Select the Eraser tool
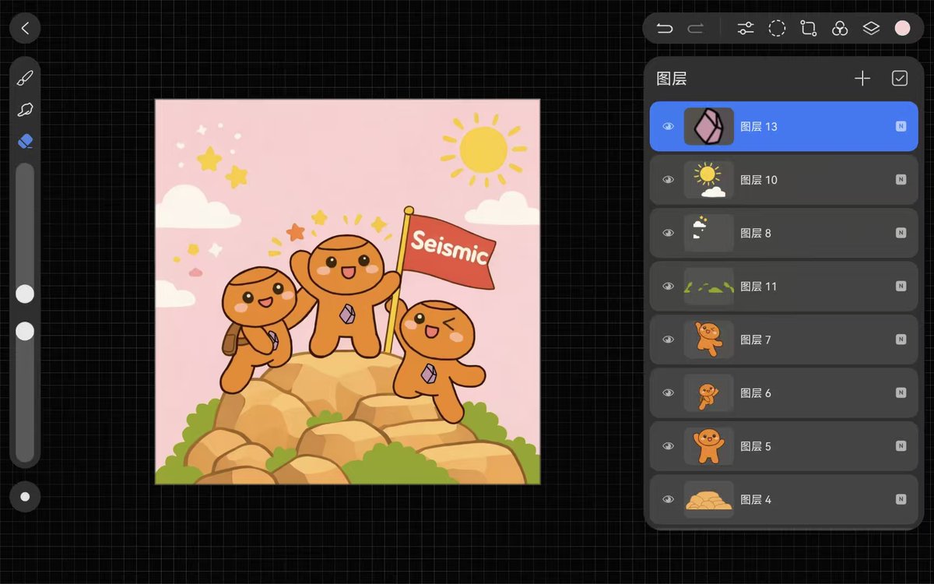The image size is (934, 584). click(25, 142)
